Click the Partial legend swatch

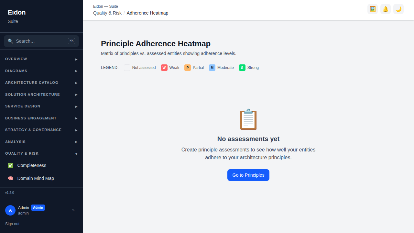click(188, 68)
